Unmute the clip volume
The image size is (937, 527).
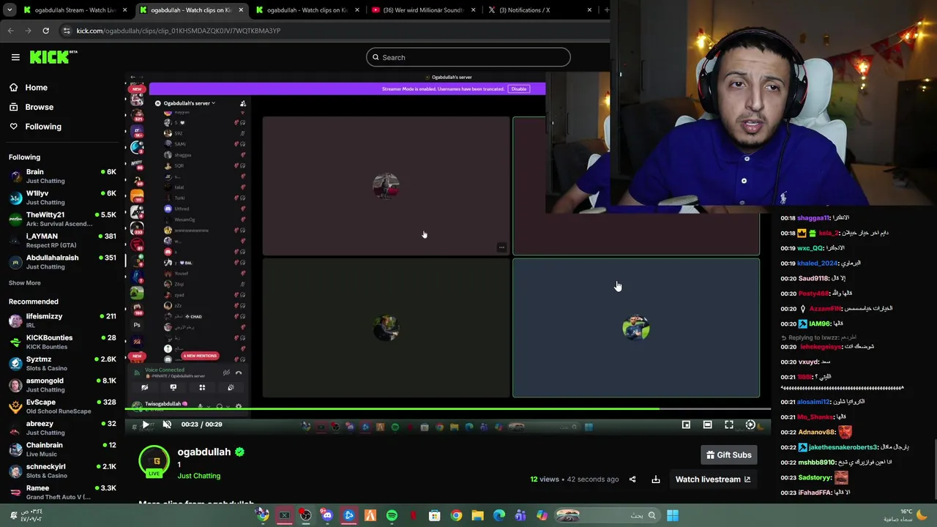click(167, 425)
